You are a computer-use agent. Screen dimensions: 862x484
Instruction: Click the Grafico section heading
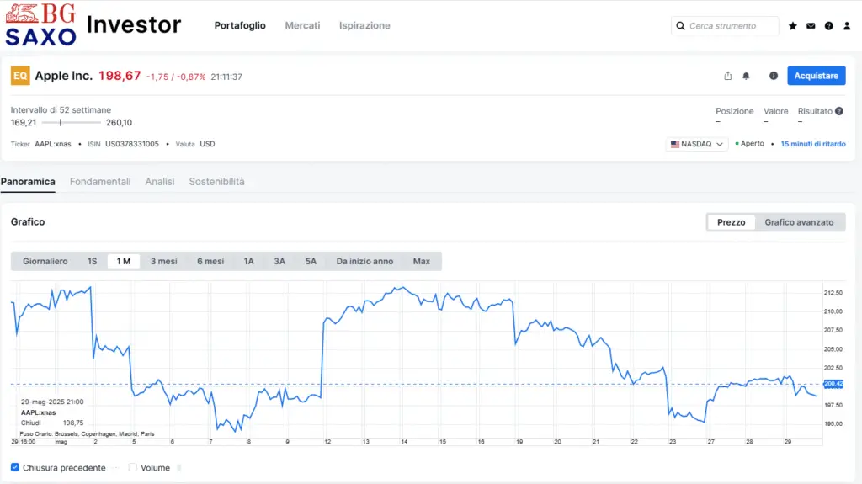click(28, 221)
